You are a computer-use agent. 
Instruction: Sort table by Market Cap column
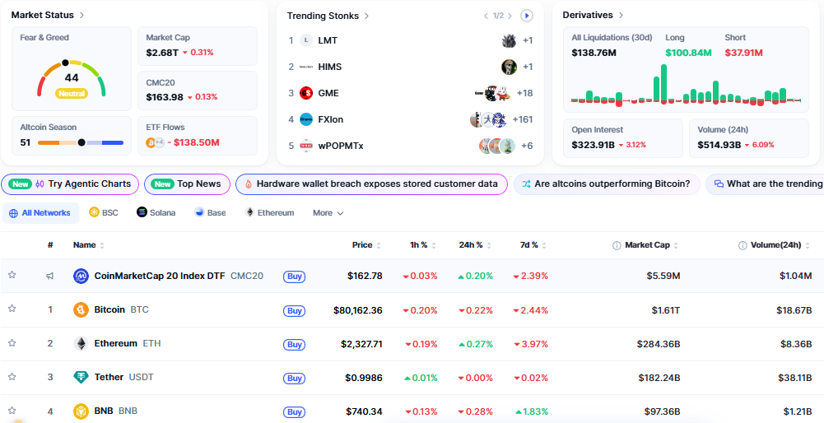[x=651, y=245]
